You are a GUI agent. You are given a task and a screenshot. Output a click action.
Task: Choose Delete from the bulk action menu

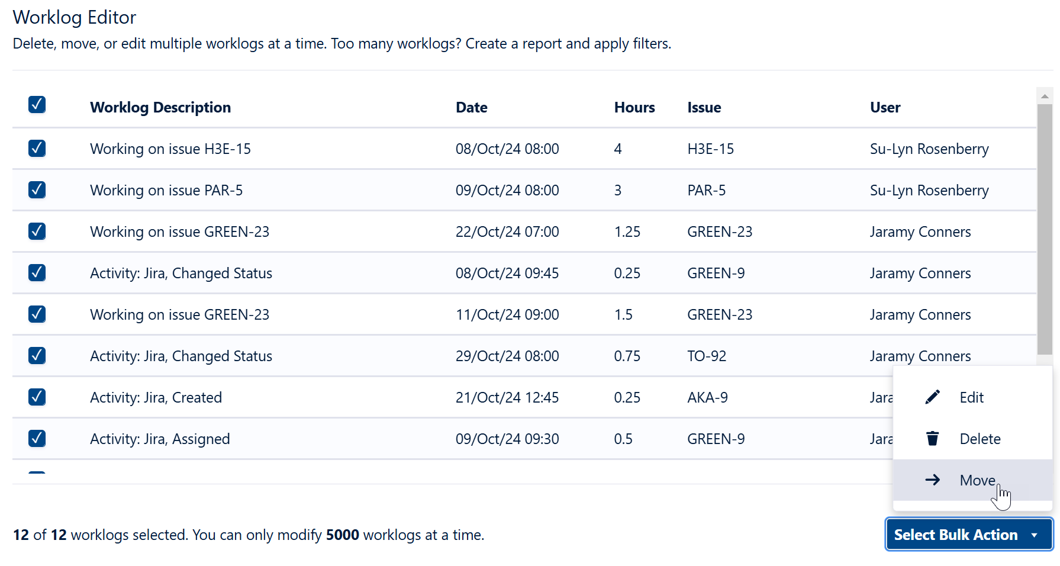coord(980,438)
